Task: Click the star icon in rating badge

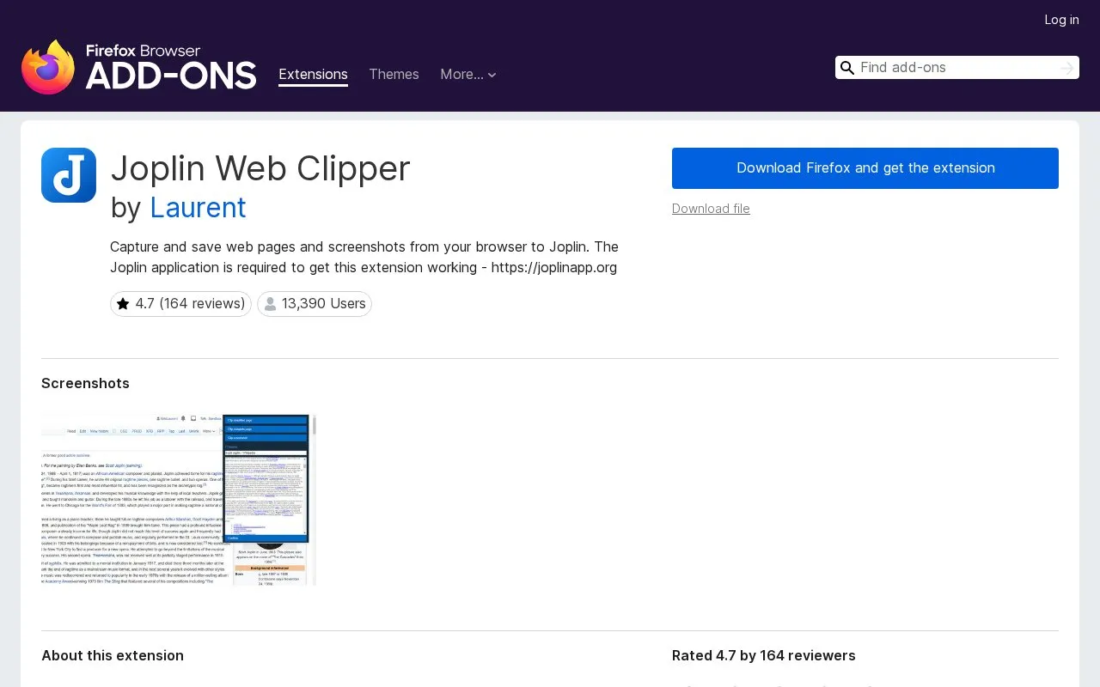Action: point(123,304)
